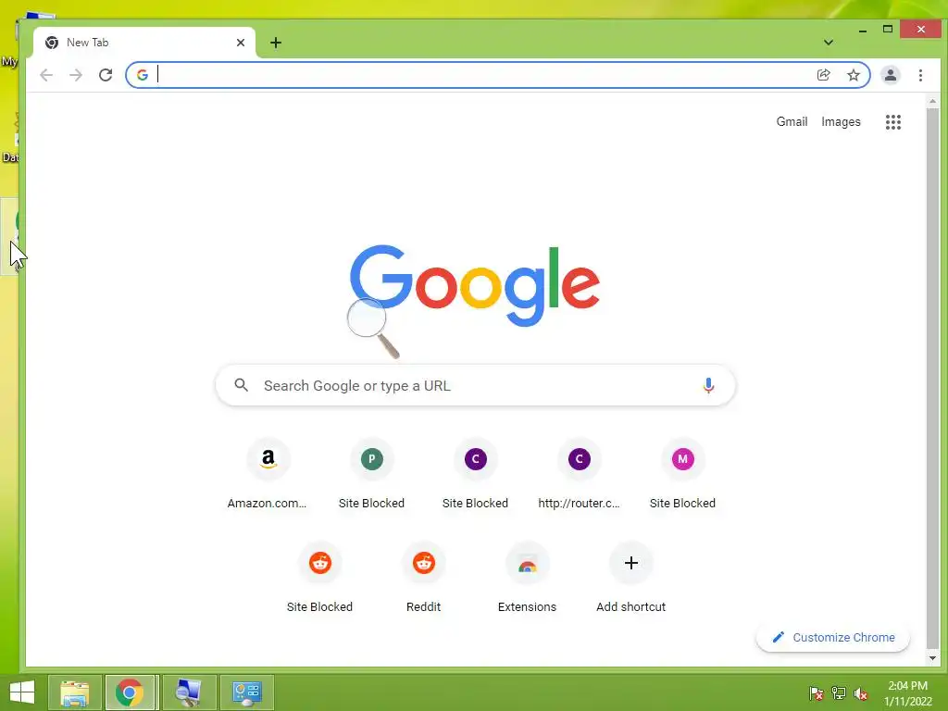Open the Google apps grid
The width and height of the screenshot is (948, 711).
click(x=893, y=122)
